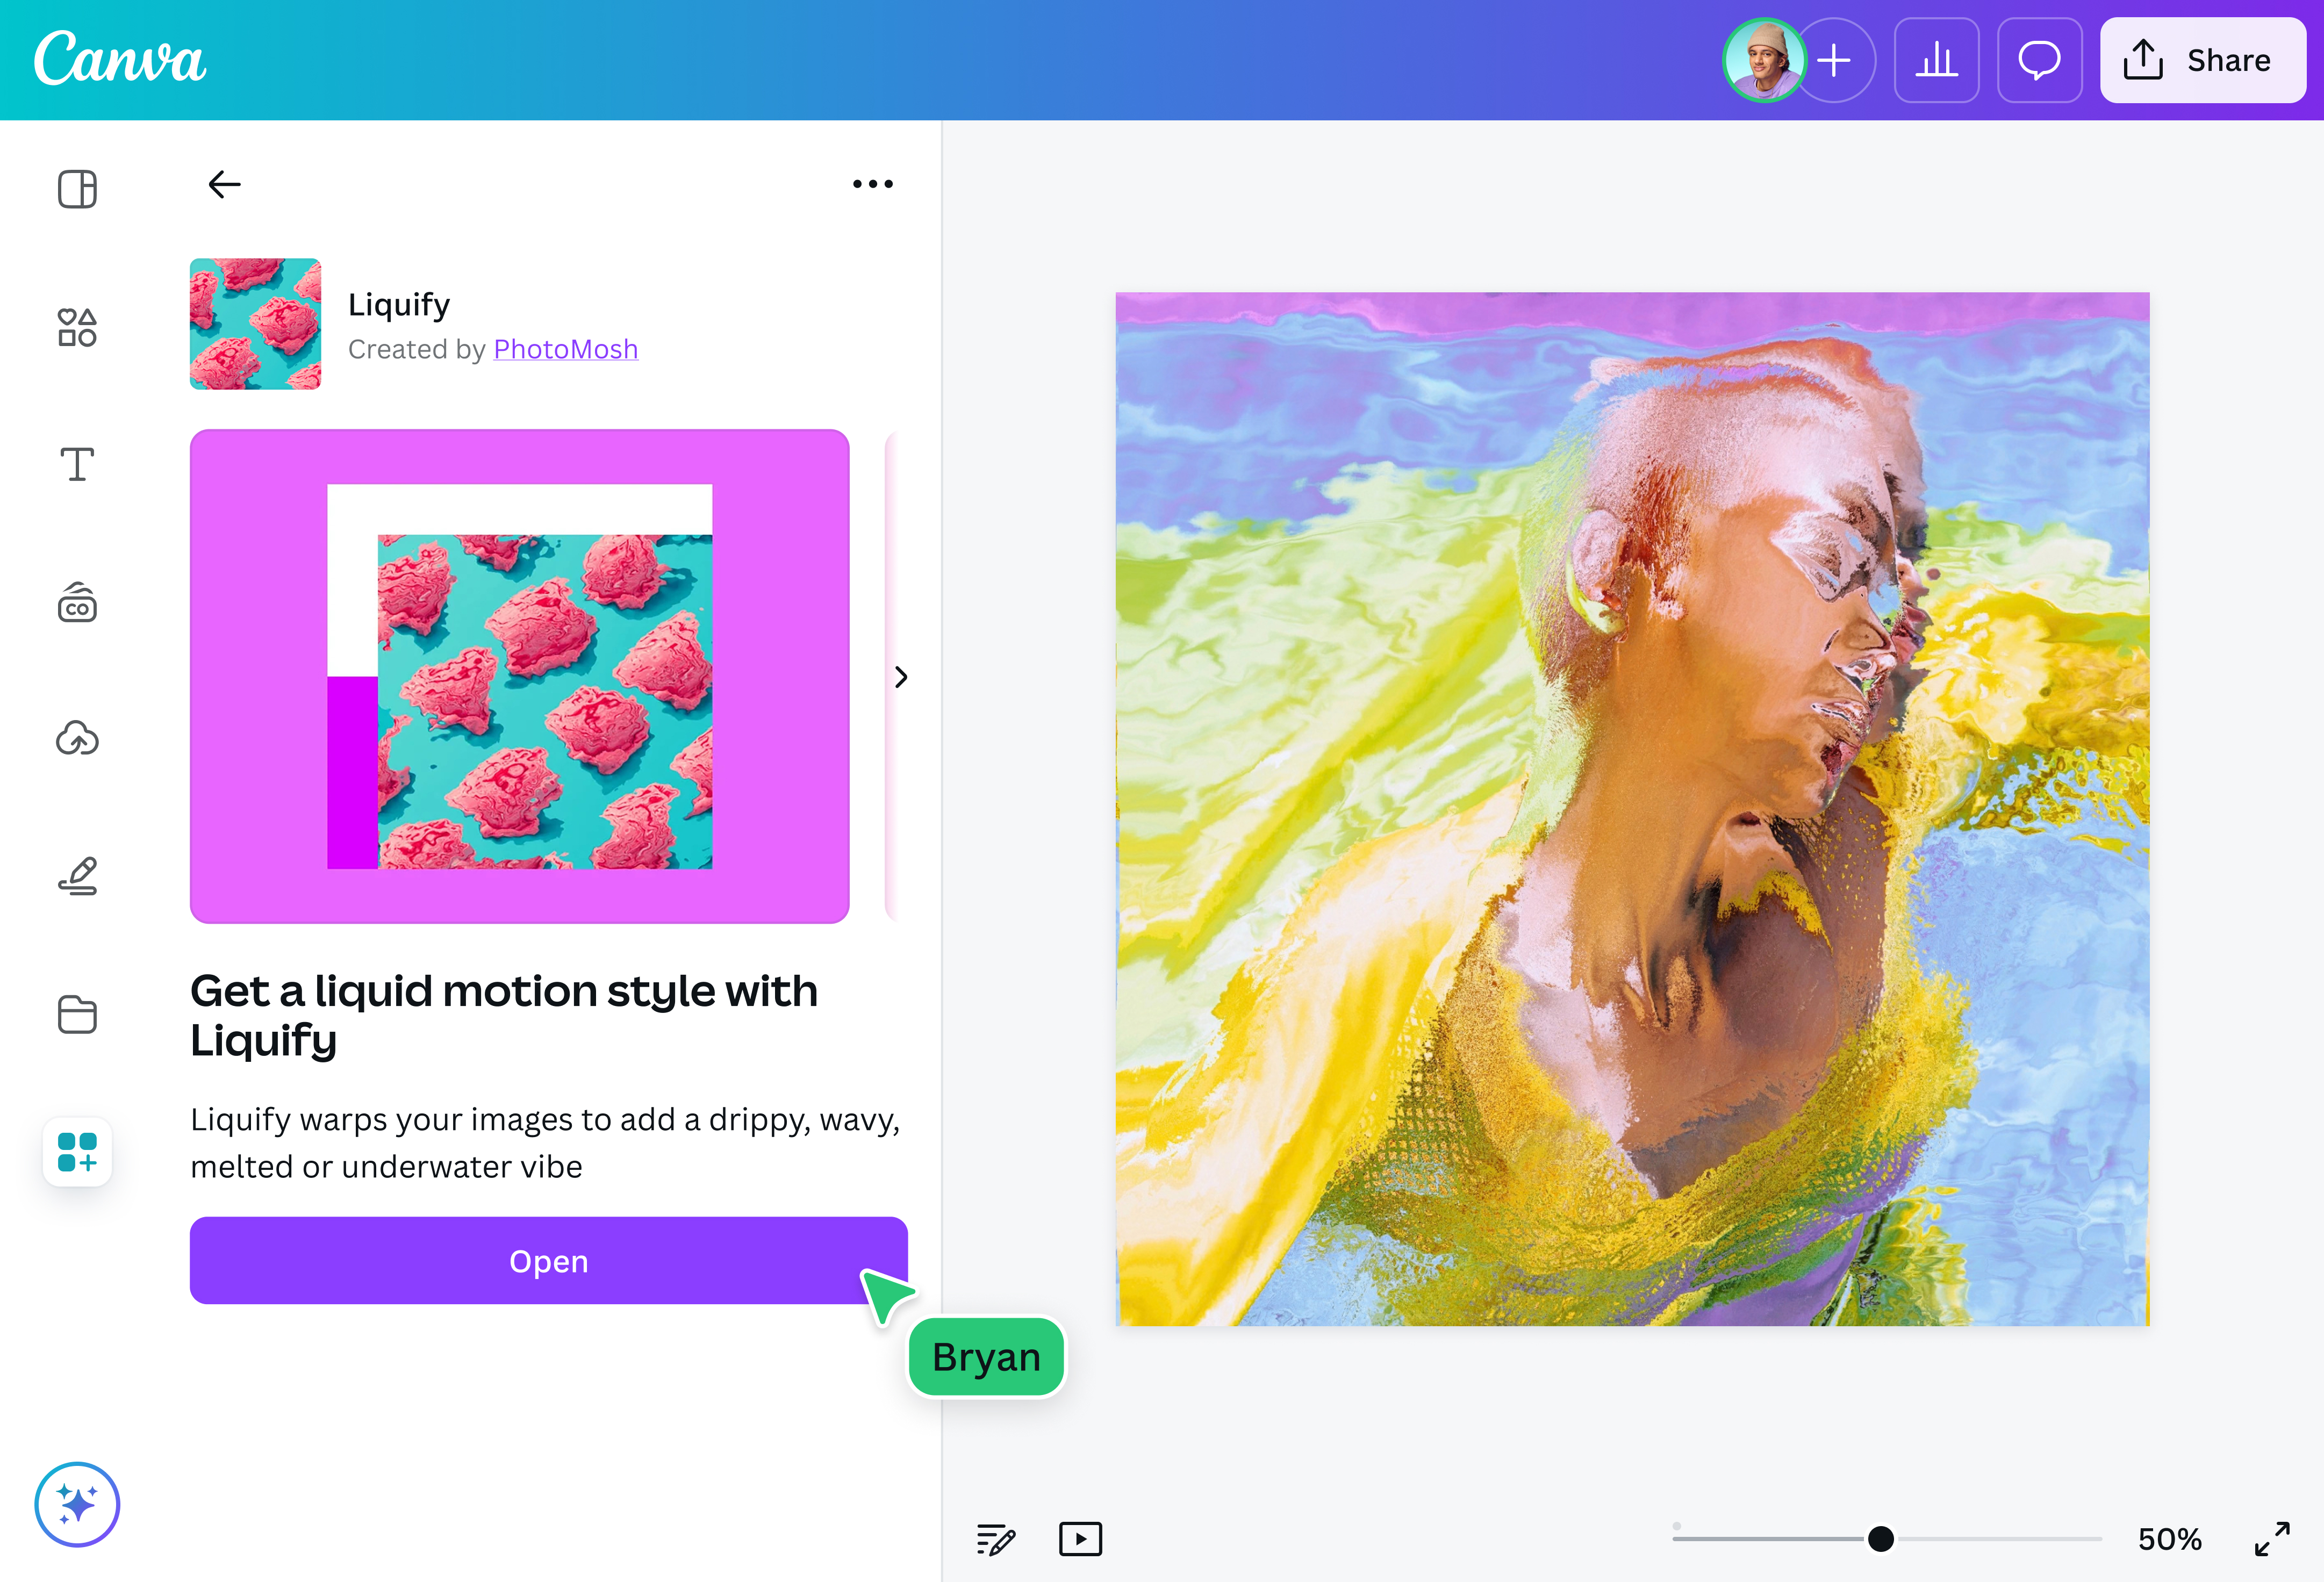Open the three-dot more options menu
The width and height of the screenshot is (2324, 1582).
pyautogui.click(x=872, y=184)
